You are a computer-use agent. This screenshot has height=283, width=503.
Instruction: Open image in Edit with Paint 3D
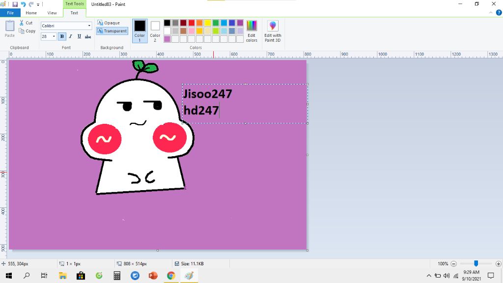tap(273, 31)
